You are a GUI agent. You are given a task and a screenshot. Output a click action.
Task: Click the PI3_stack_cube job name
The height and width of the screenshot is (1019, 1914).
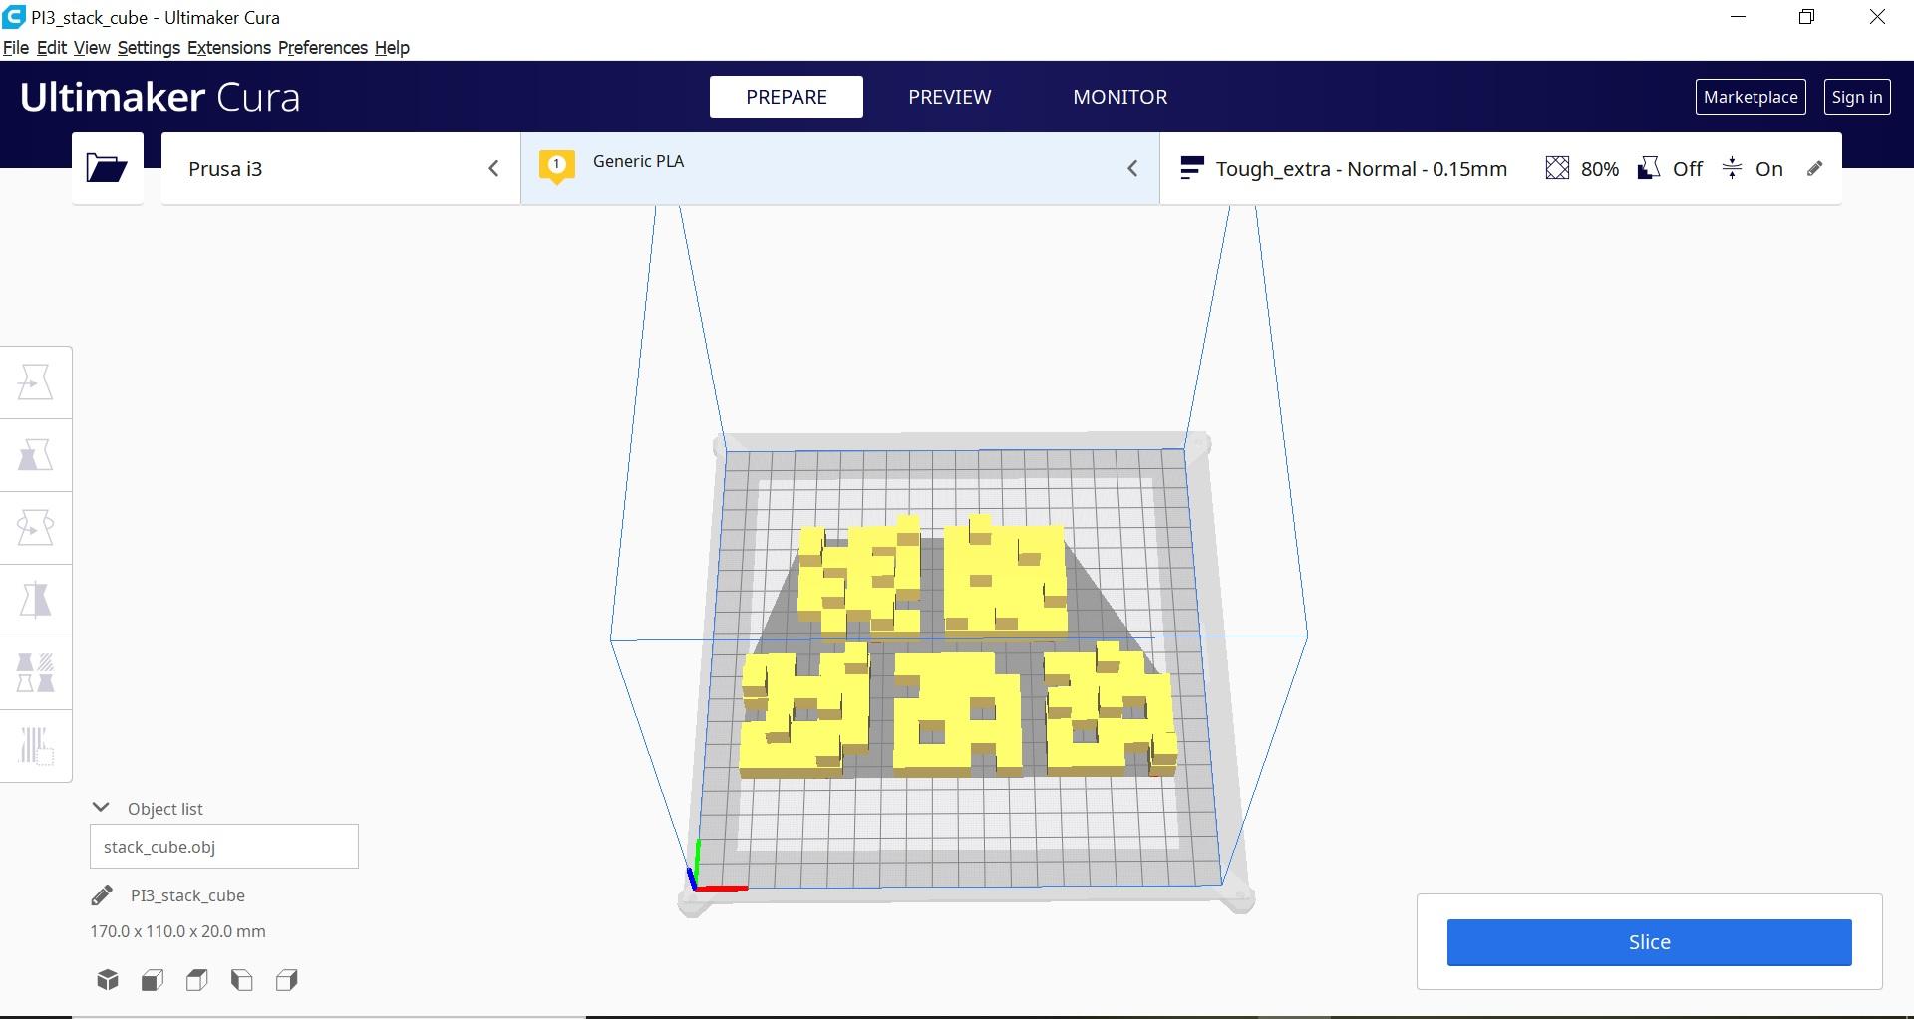coord(187,895)
